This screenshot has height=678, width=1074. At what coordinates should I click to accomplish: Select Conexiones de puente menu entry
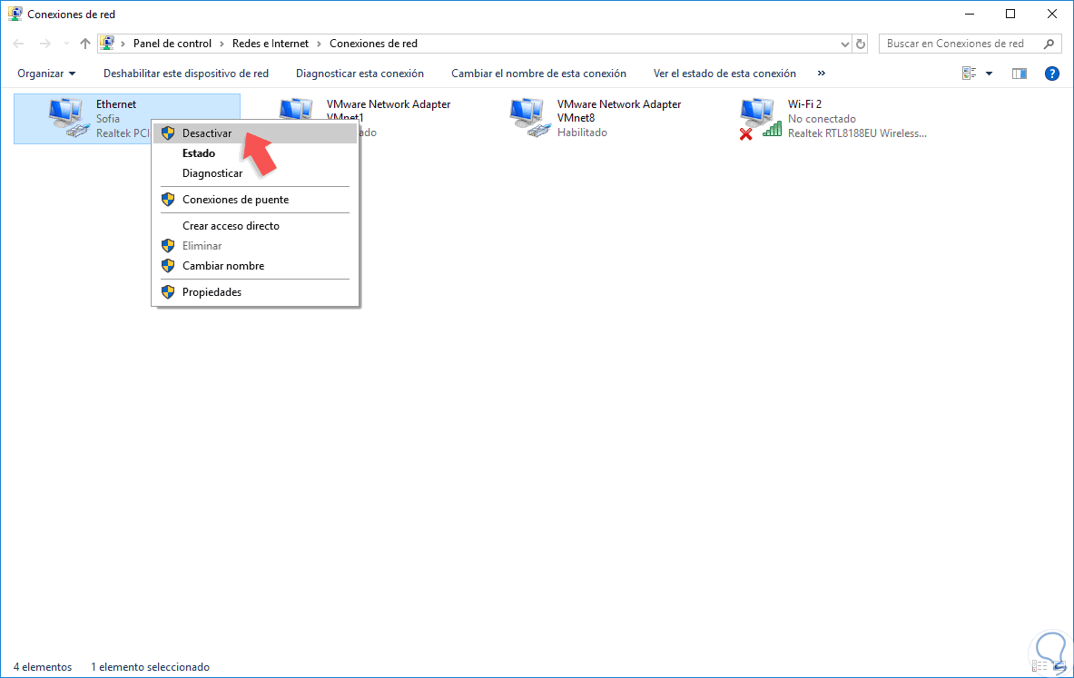click(255, 200)
